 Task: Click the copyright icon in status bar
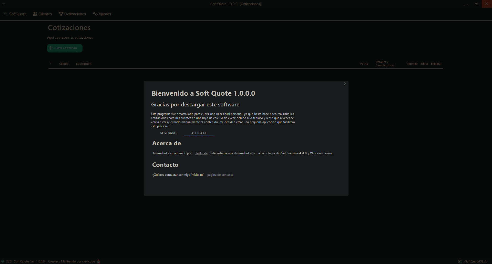[x=3, y=261]
